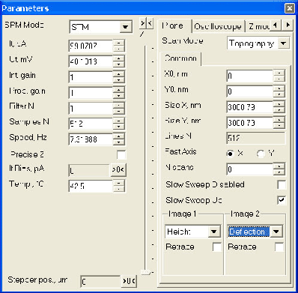Decrease Temp with spinner down arrow
Screen dimensions: 298x293
point(119,189)
